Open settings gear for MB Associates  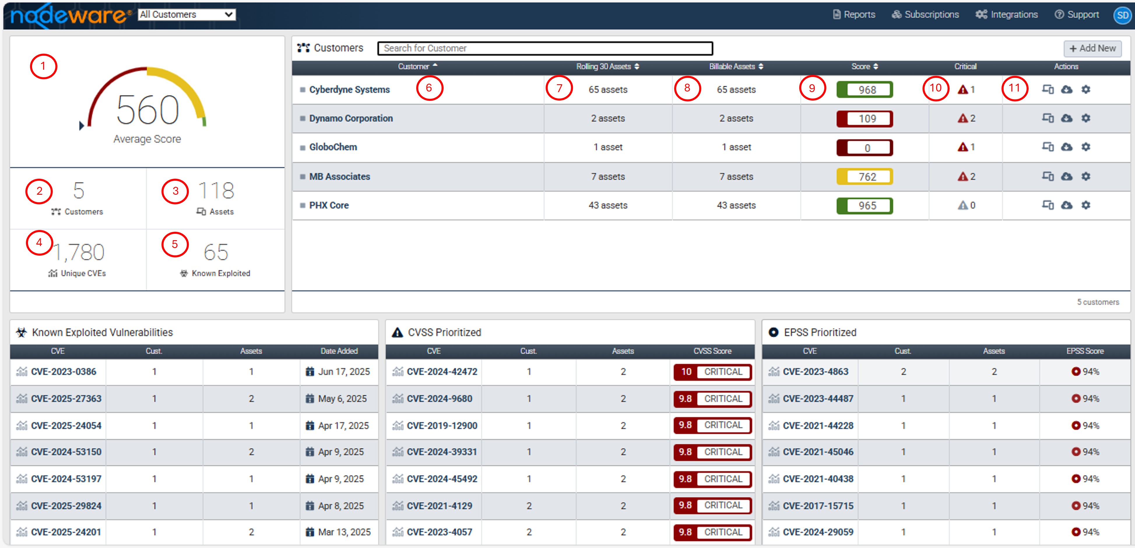click(x=1086, y=176)
